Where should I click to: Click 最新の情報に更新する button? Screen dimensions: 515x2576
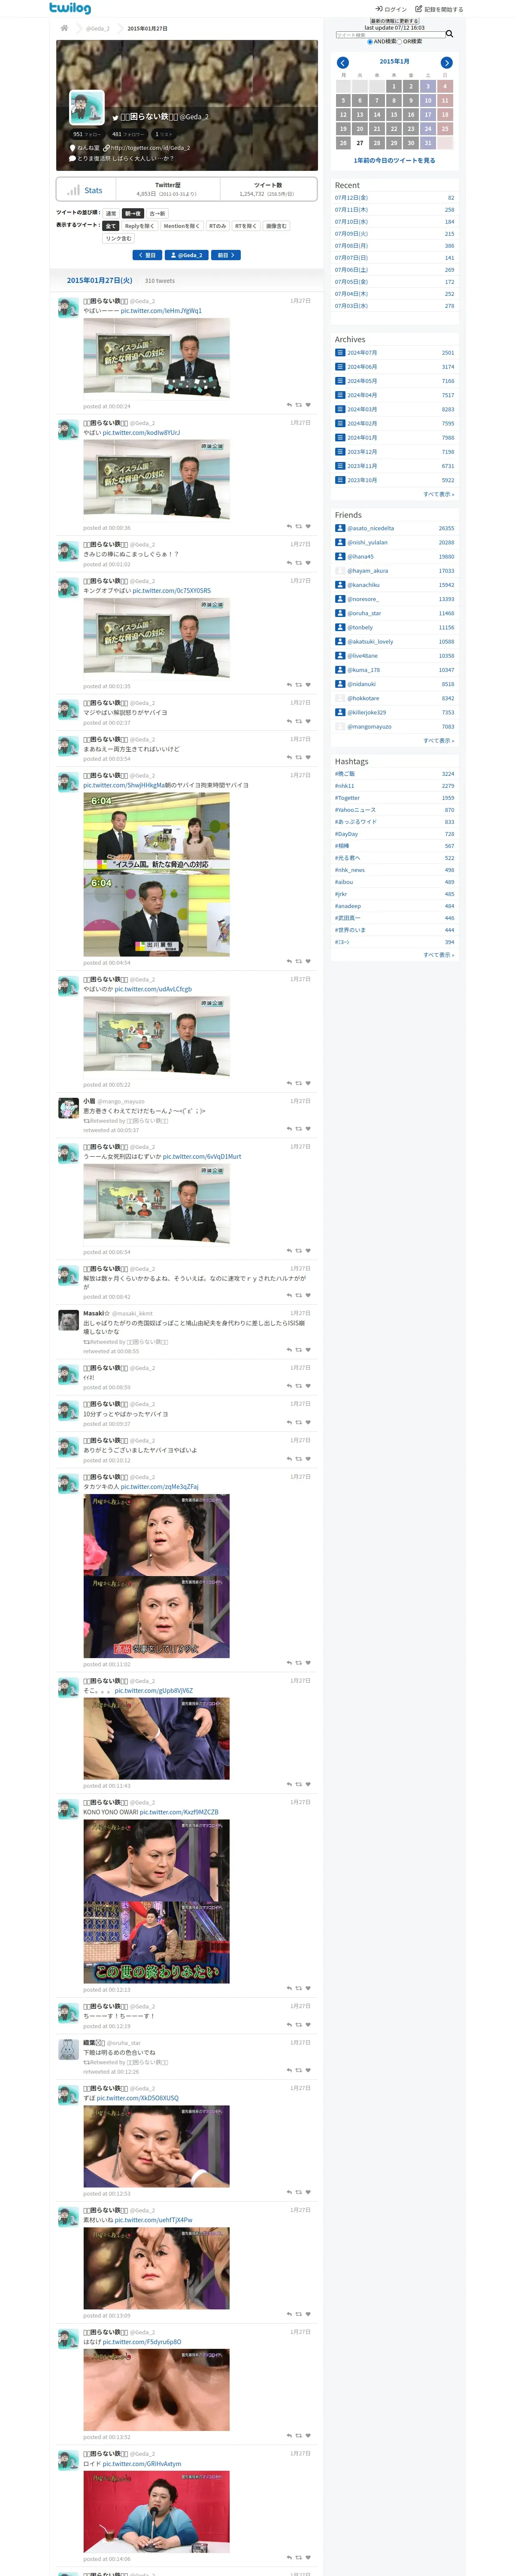pos(394,21)
